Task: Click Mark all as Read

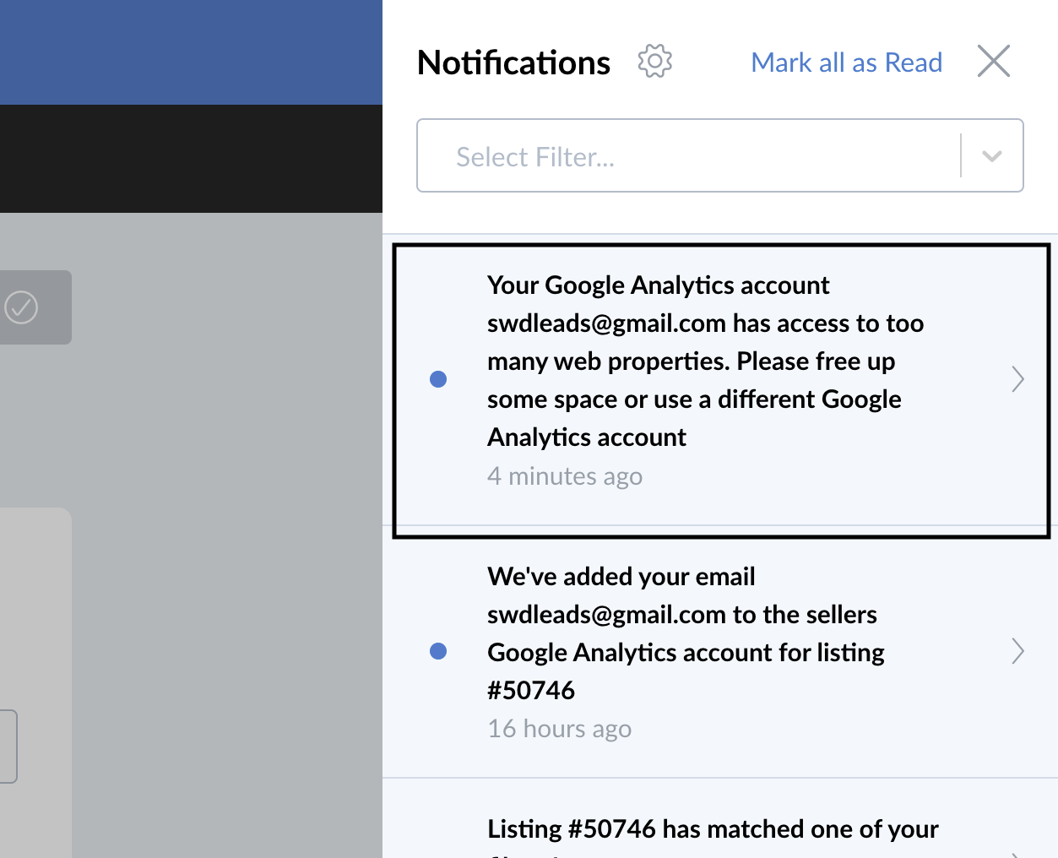Action: [x=846, y=62]
